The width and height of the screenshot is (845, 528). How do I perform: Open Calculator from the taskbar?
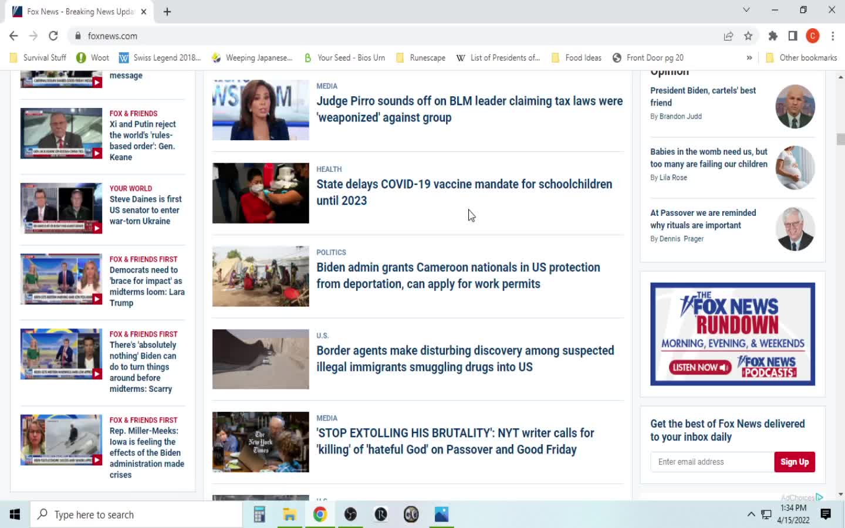pyautogui.click(x=259, y=515)
